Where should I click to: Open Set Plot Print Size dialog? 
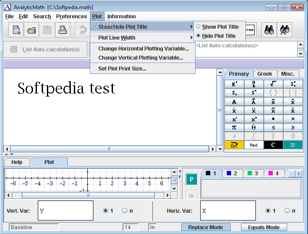click(x=142, y=68)
